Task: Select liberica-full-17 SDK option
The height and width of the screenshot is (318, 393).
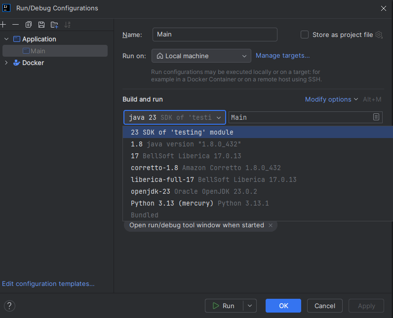Action: pyautogui.click(x=258, y=179)
